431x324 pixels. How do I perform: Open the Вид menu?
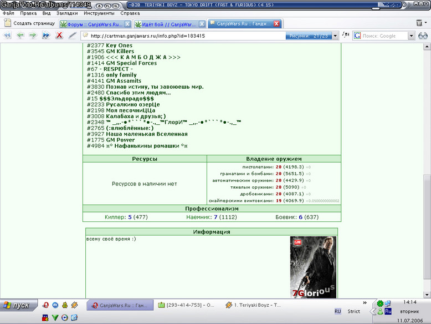[47, 13]
